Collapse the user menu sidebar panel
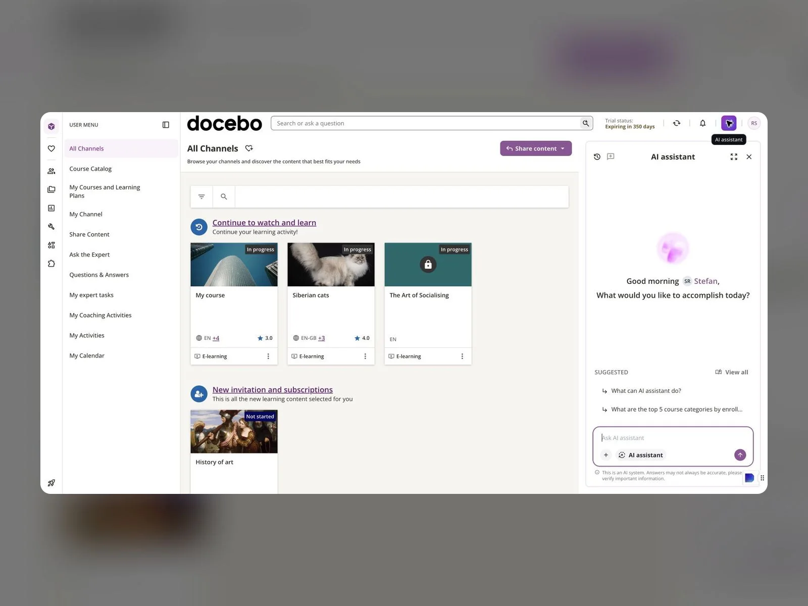 166,125
